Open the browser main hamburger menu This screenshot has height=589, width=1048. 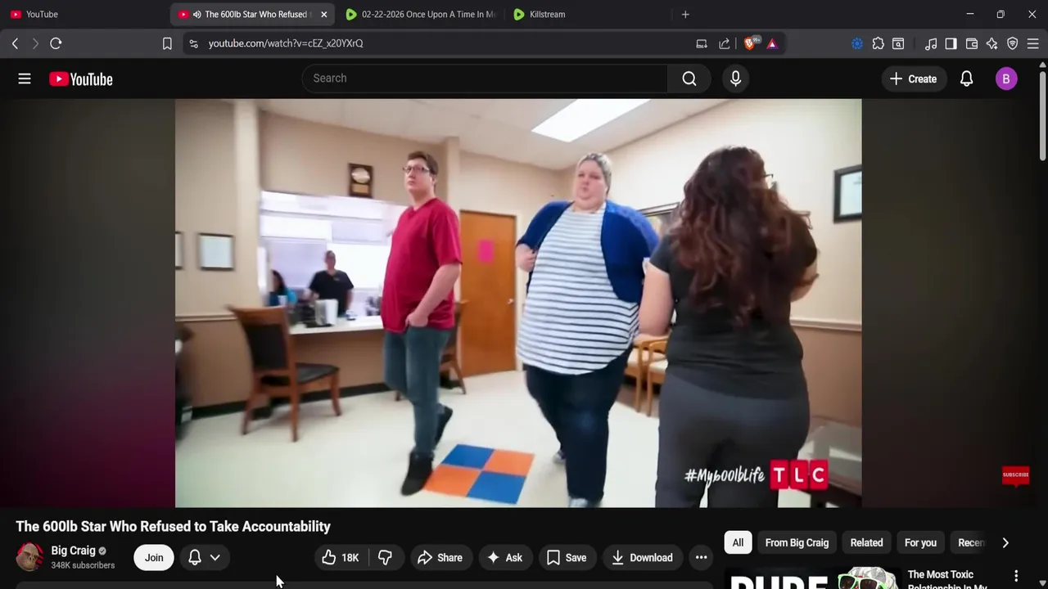(x=1032, y=43)
